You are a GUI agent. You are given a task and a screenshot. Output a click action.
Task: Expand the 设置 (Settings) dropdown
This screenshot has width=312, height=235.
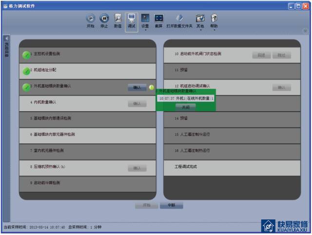145,30
